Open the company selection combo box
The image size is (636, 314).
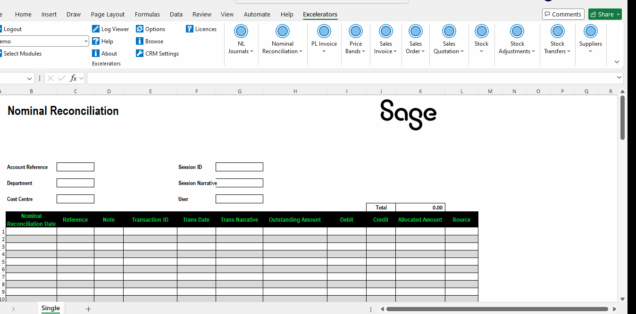tap(44, 41)
